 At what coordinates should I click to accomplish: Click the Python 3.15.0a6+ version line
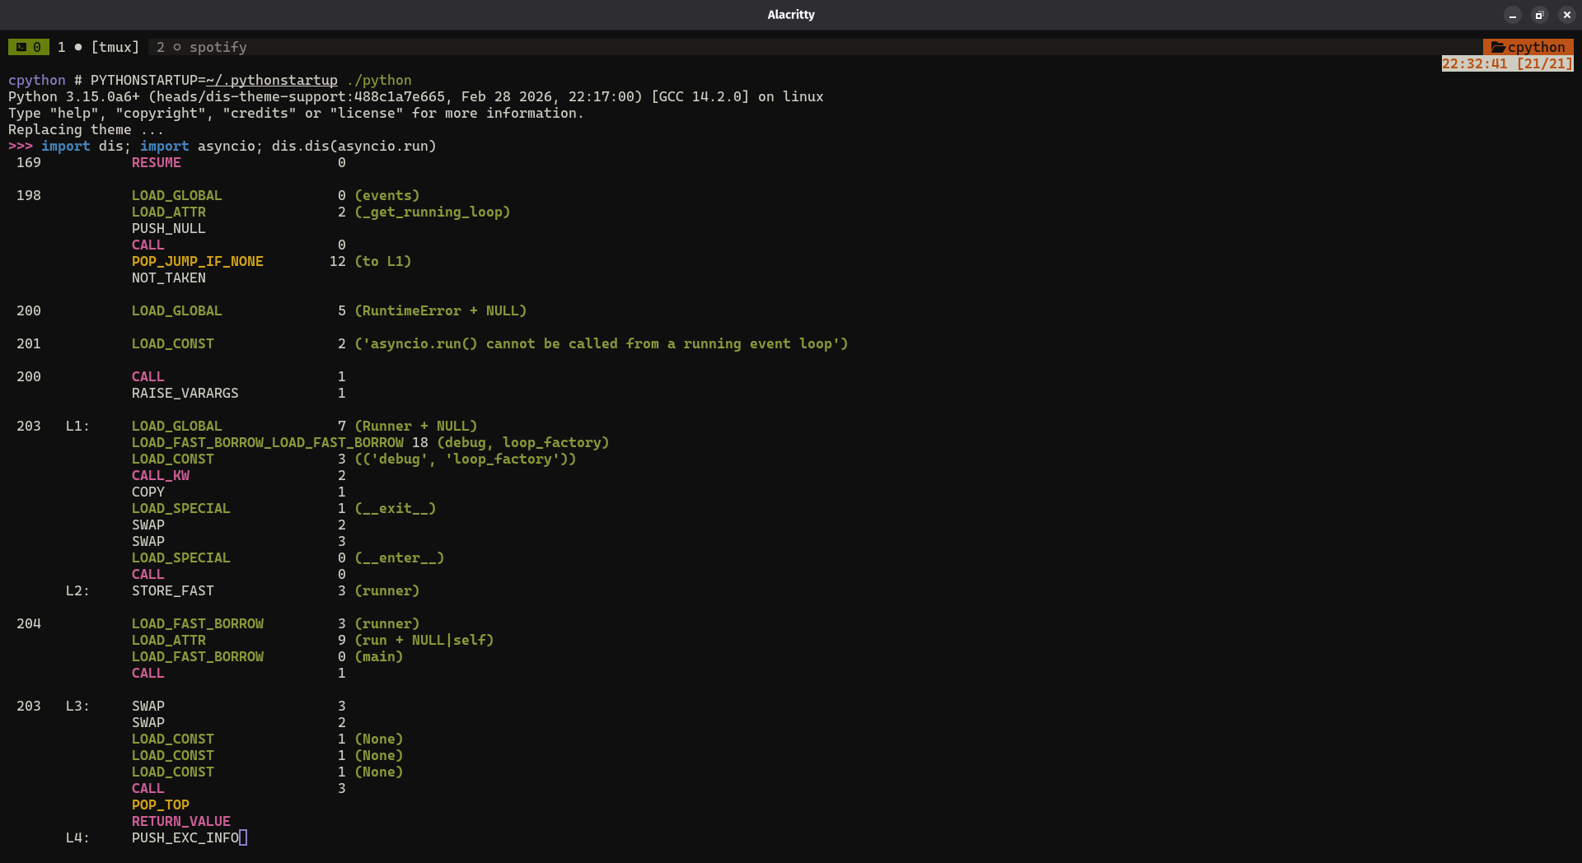(x=416, y=96)
